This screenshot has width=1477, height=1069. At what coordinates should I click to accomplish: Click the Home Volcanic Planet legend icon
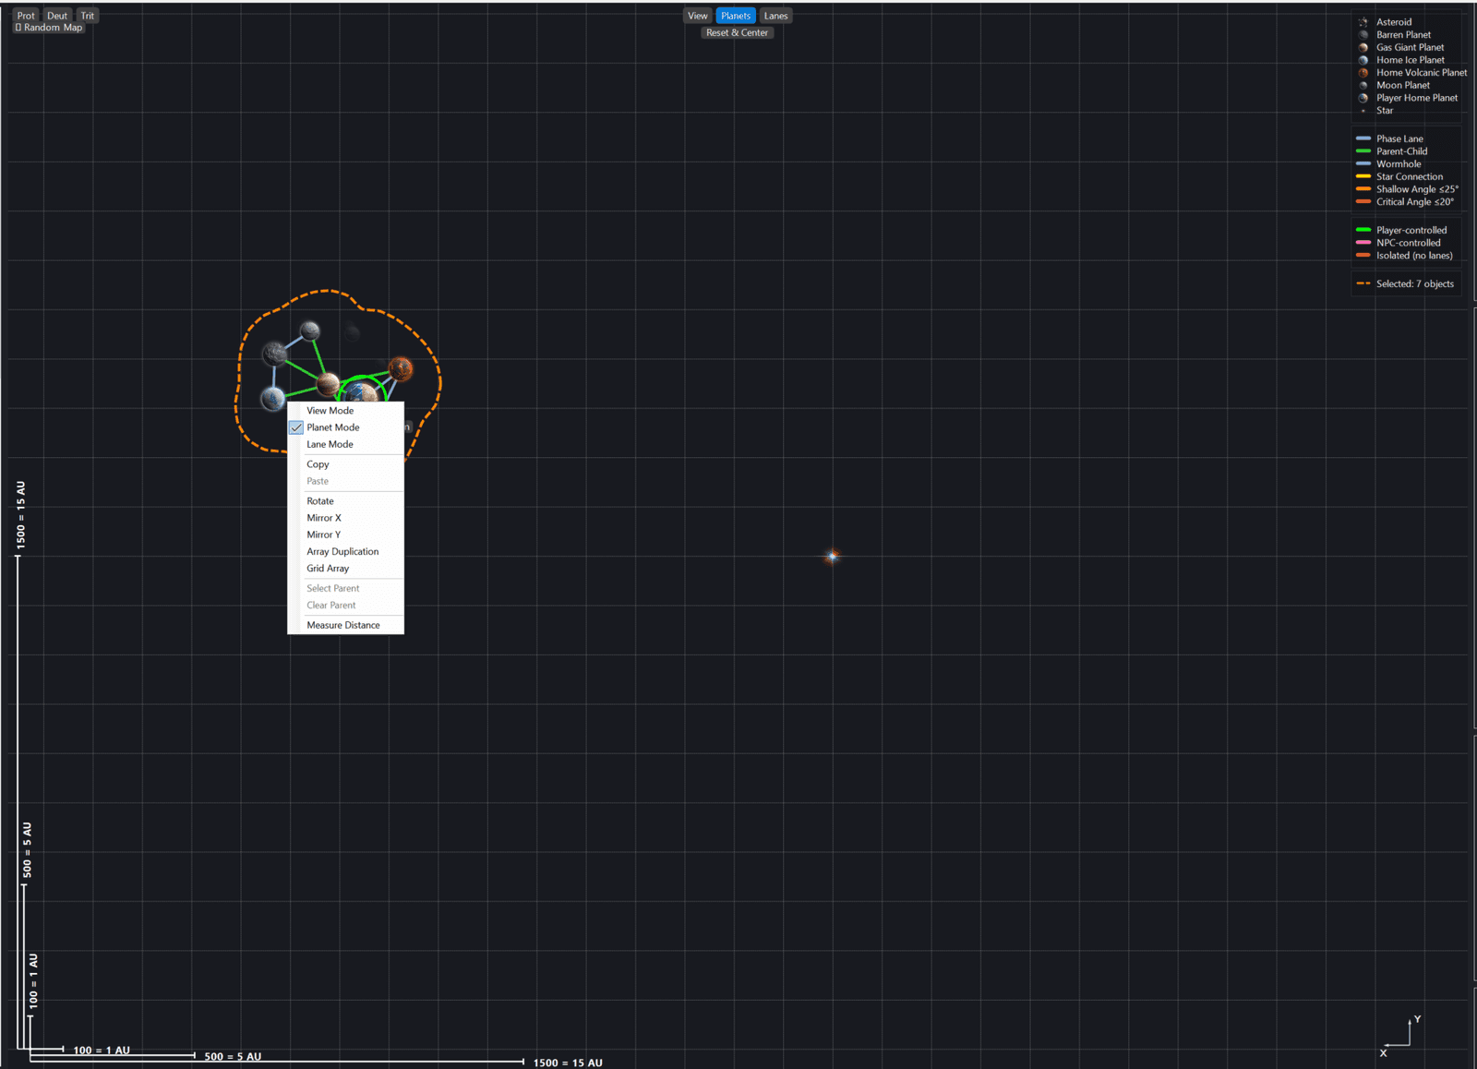pyautogui.click(x=1363, y=73)
